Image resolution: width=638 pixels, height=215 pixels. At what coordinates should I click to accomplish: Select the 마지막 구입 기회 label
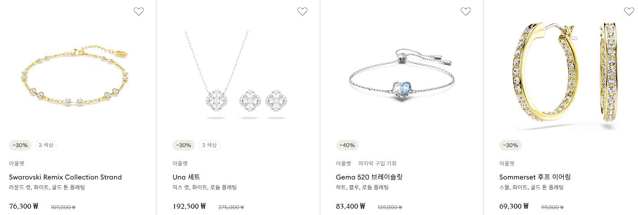[377, 164]
